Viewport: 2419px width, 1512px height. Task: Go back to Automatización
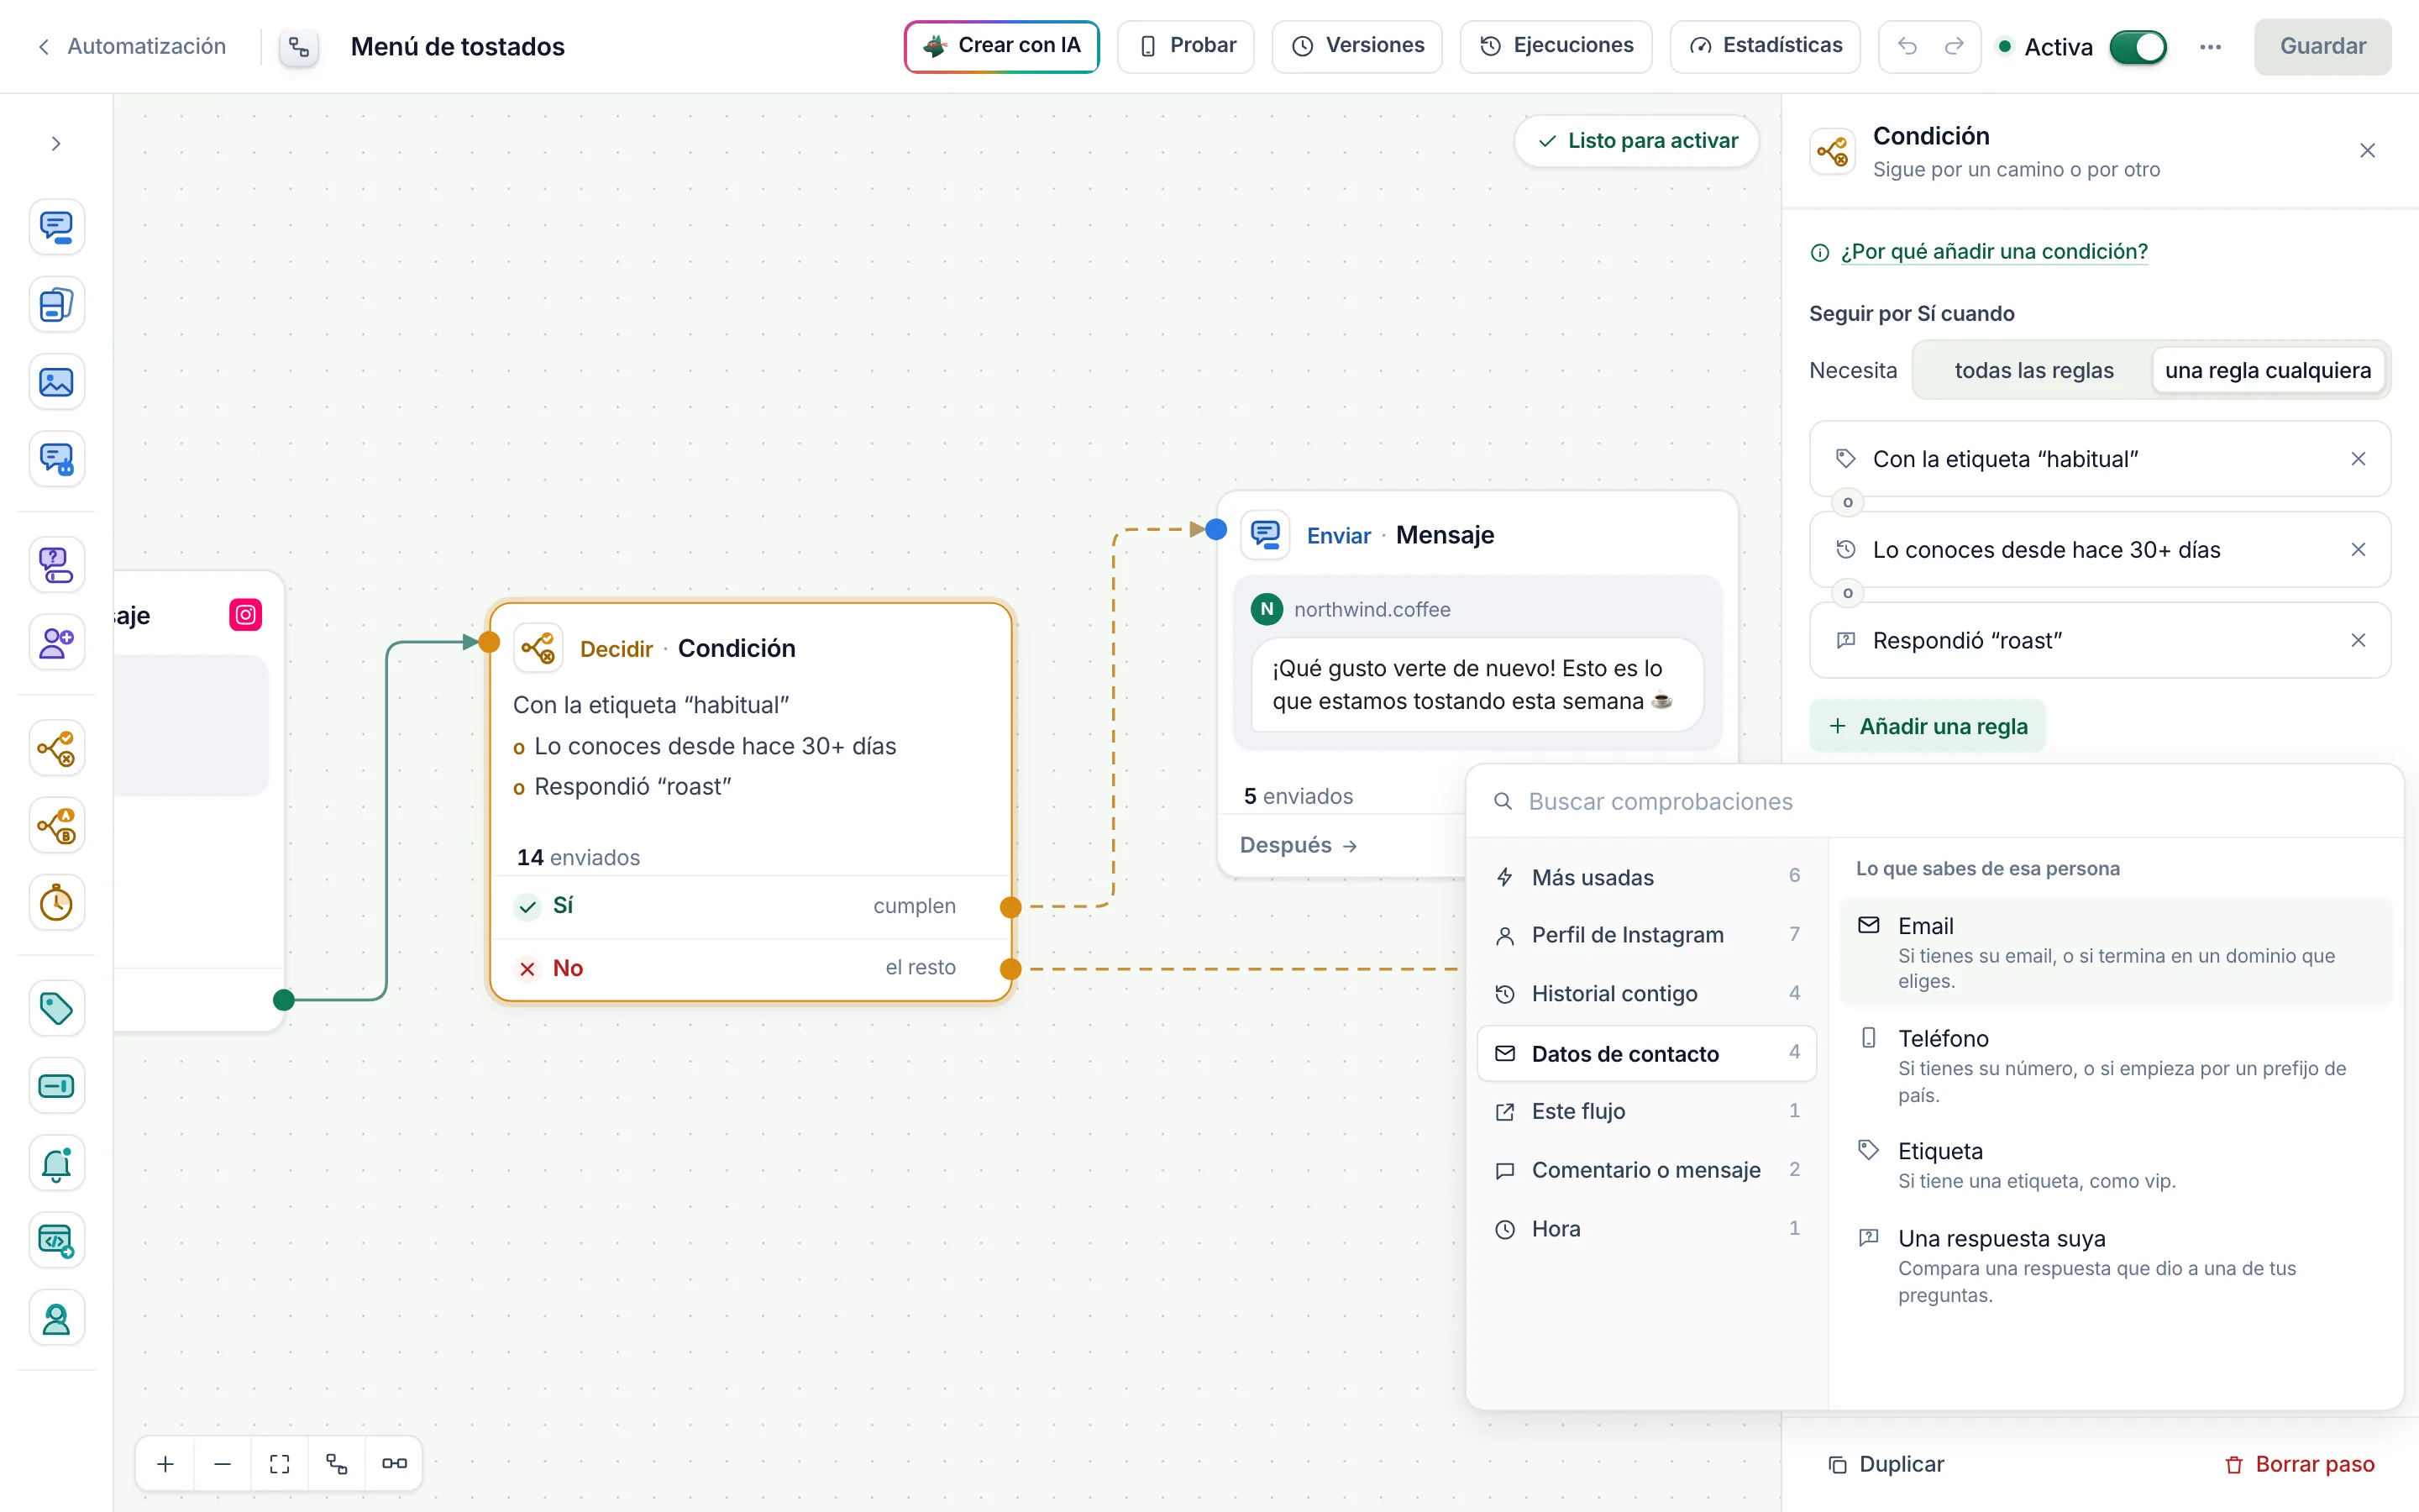(131, 46)
